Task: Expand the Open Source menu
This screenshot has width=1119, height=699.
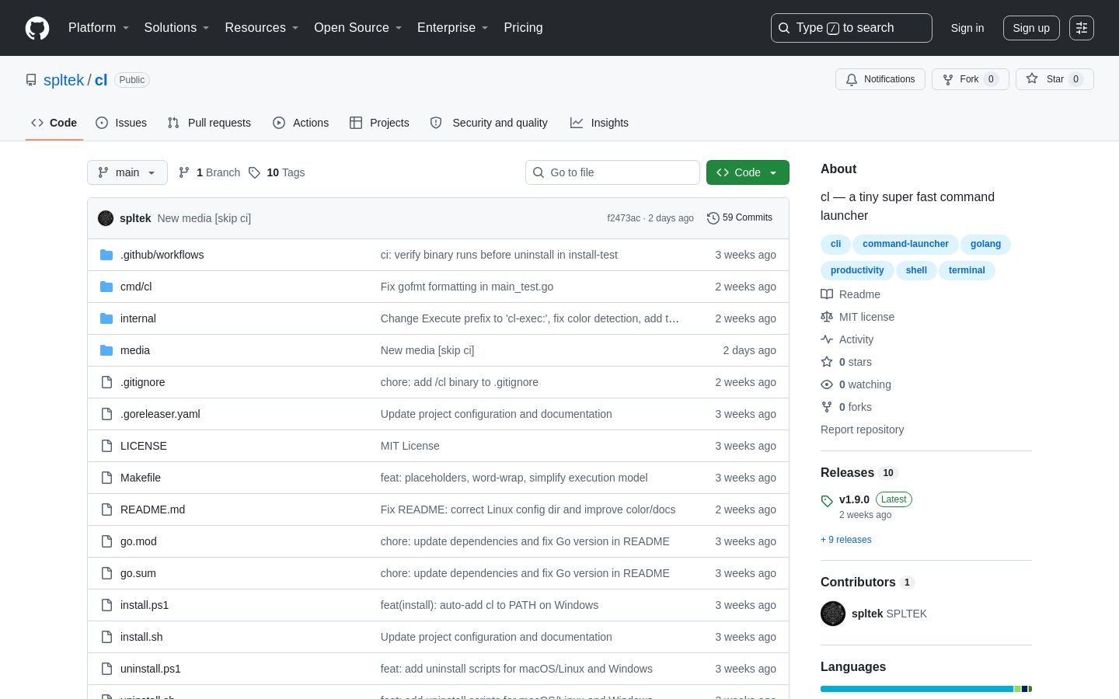Action: tap(358, 28)
